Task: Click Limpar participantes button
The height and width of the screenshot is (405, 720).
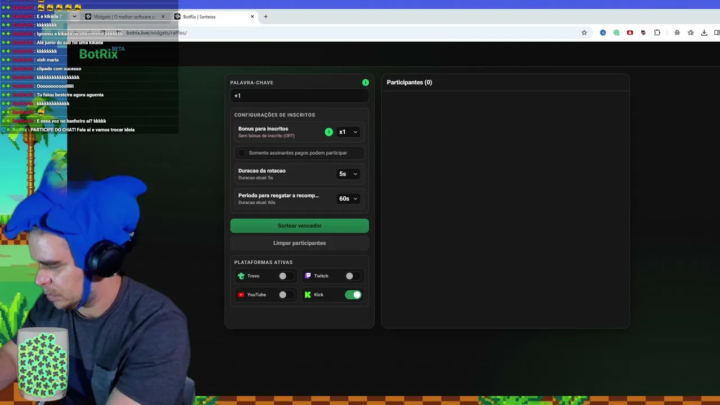Action: pyautogui.click(x=299, y=243)
